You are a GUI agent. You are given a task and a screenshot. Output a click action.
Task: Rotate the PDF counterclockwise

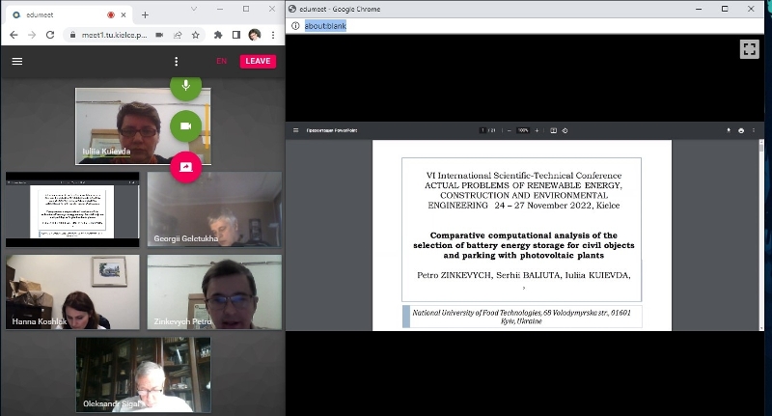coord(565,130)
